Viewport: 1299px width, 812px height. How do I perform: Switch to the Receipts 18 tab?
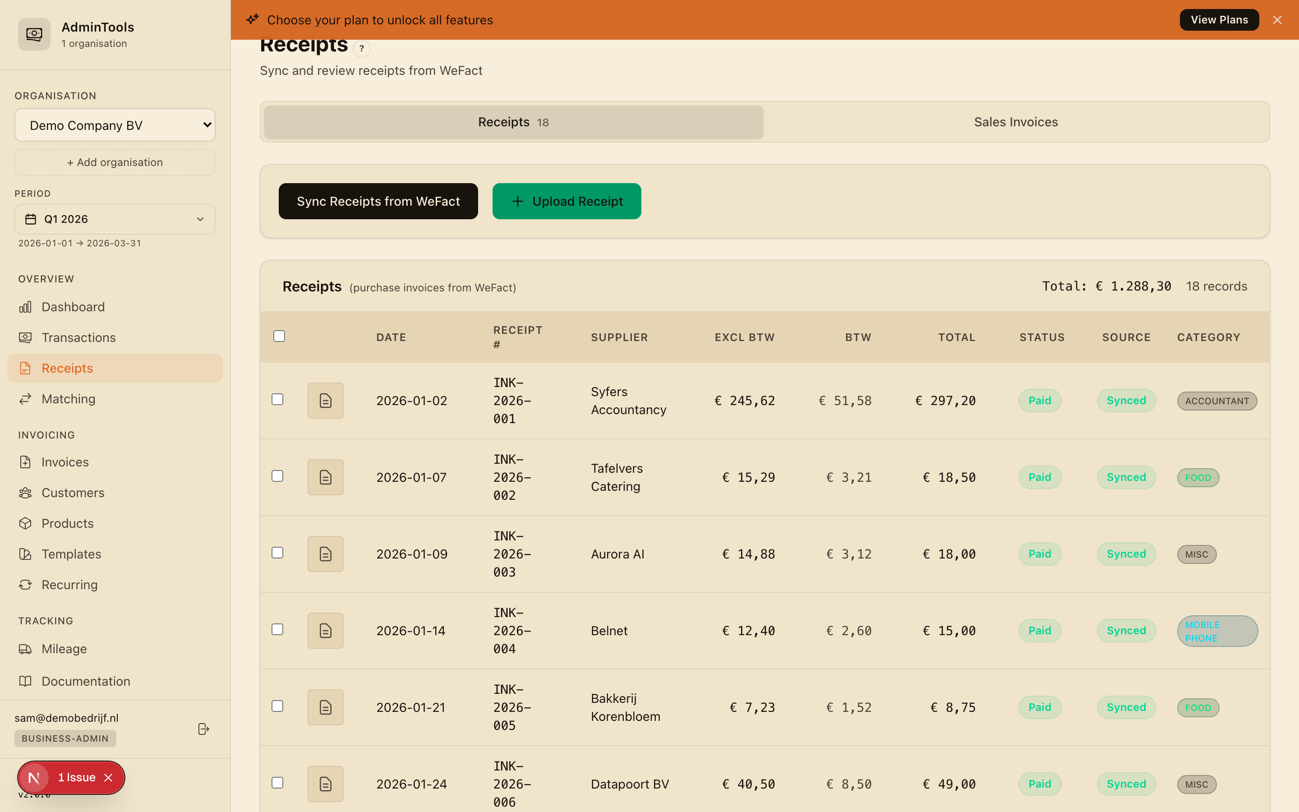(513, 122)
